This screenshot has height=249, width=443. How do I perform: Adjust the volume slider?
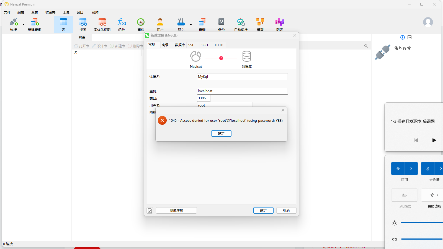(x=422, y=239)
